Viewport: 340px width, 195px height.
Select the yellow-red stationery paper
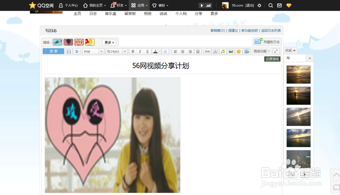click(90, 42)
